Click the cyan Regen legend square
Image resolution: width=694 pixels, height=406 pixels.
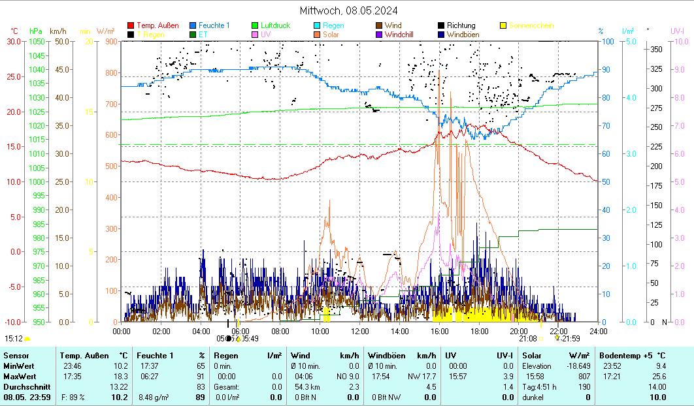pos(317,25)
